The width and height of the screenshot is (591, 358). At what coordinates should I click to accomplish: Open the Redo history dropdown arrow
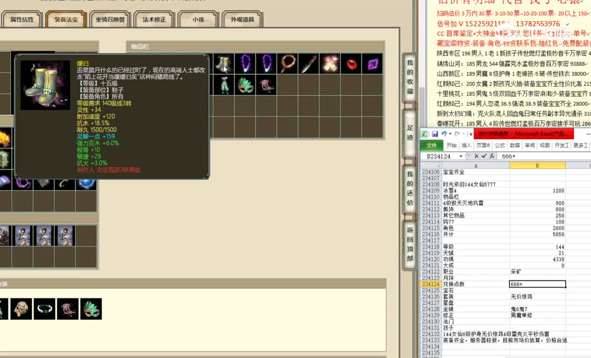[x=463, y=134]
